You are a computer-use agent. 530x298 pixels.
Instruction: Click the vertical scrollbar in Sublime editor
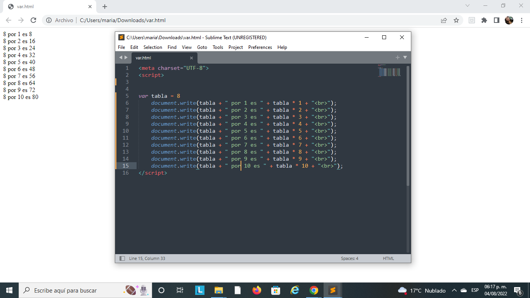408,125
